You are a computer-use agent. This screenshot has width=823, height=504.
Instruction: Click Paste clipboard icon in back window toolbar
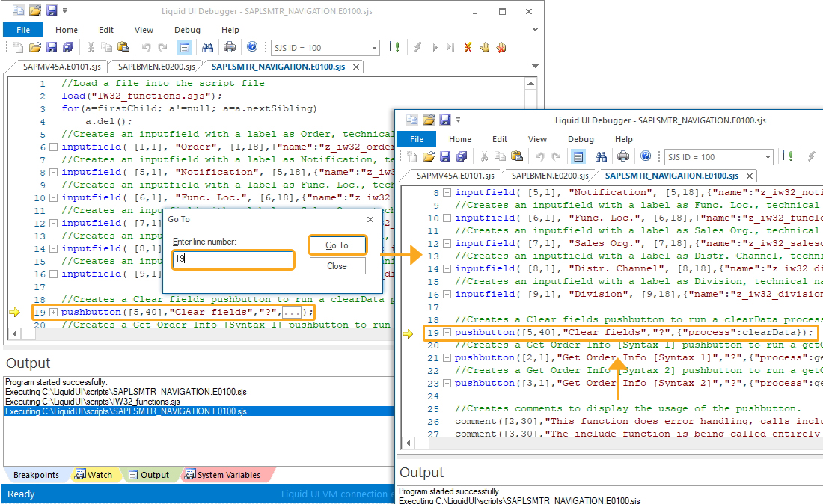tap(123, 48)
